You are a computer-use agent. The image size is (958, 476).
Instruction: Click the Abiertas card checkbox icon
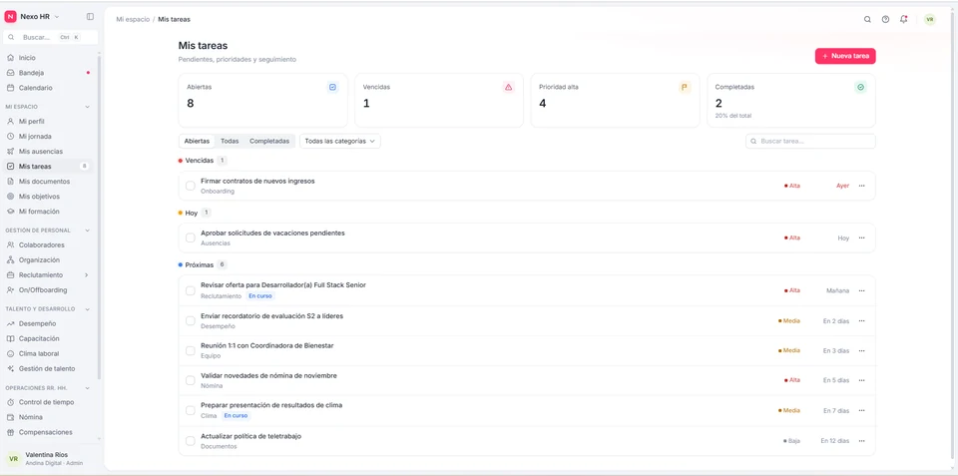332,88
